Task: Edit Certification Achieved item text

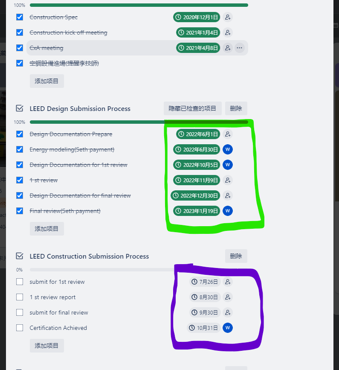Action: [58, 328]
